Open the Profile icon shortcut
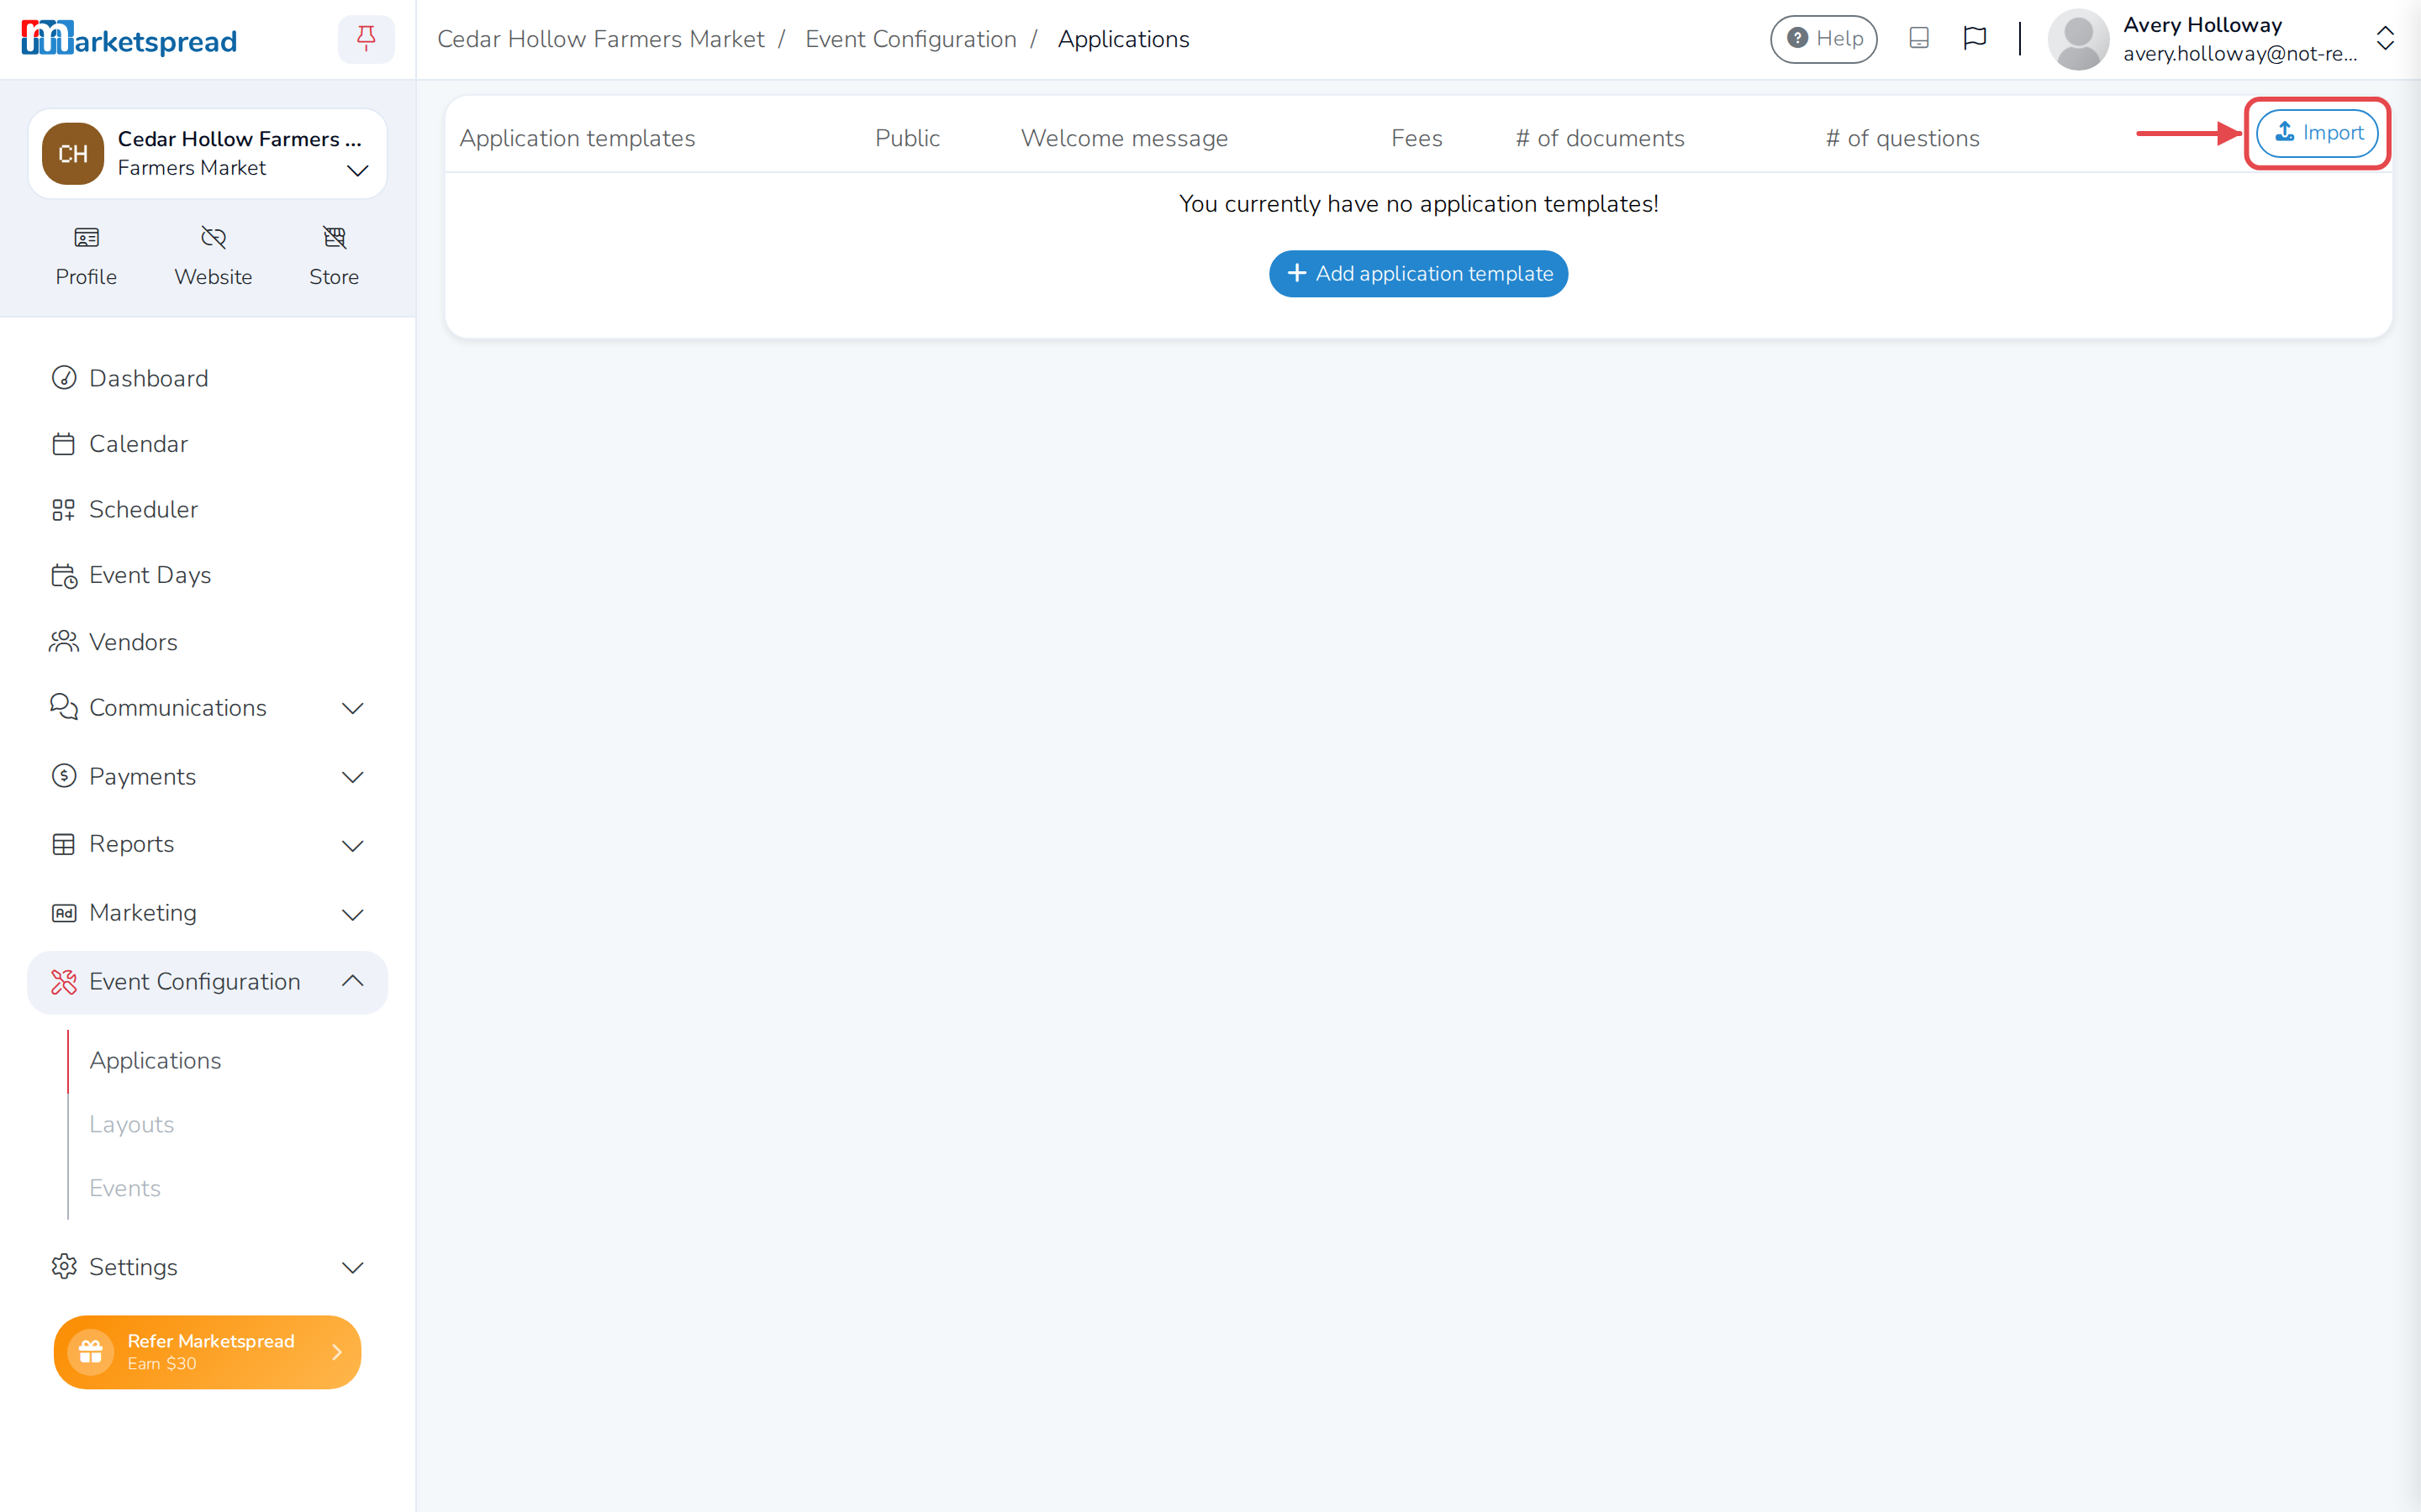 (86, 256)
